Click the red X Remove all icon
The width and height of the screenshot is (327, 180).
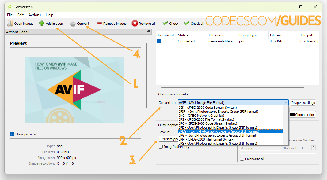tap(135, 23)
